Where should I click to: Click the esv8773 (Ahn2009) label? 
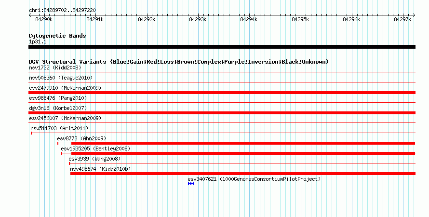pos(81,138)
